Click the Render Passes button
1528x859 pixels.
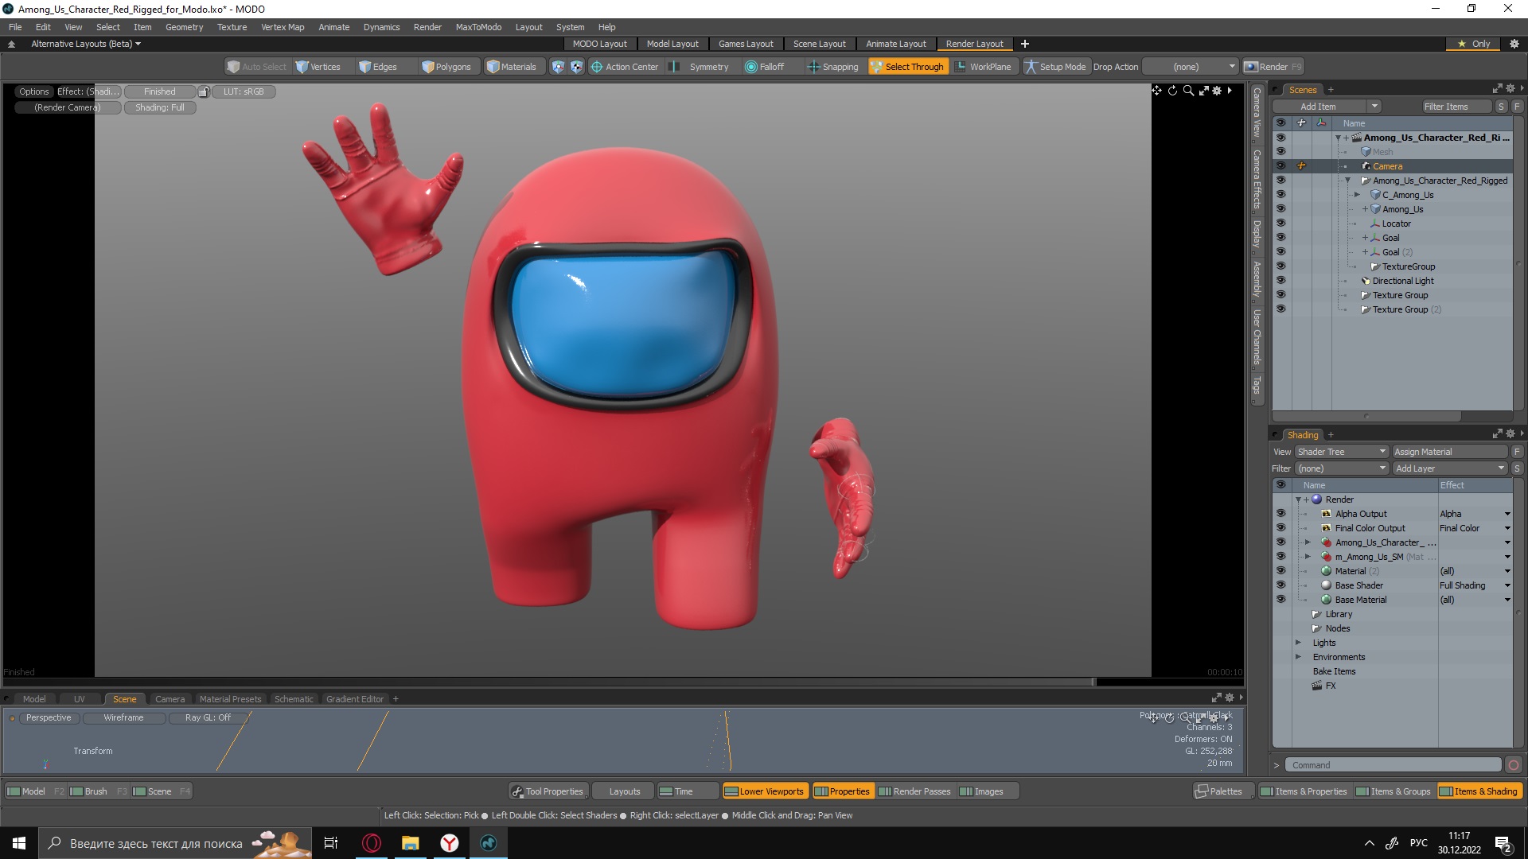point(914,791)
